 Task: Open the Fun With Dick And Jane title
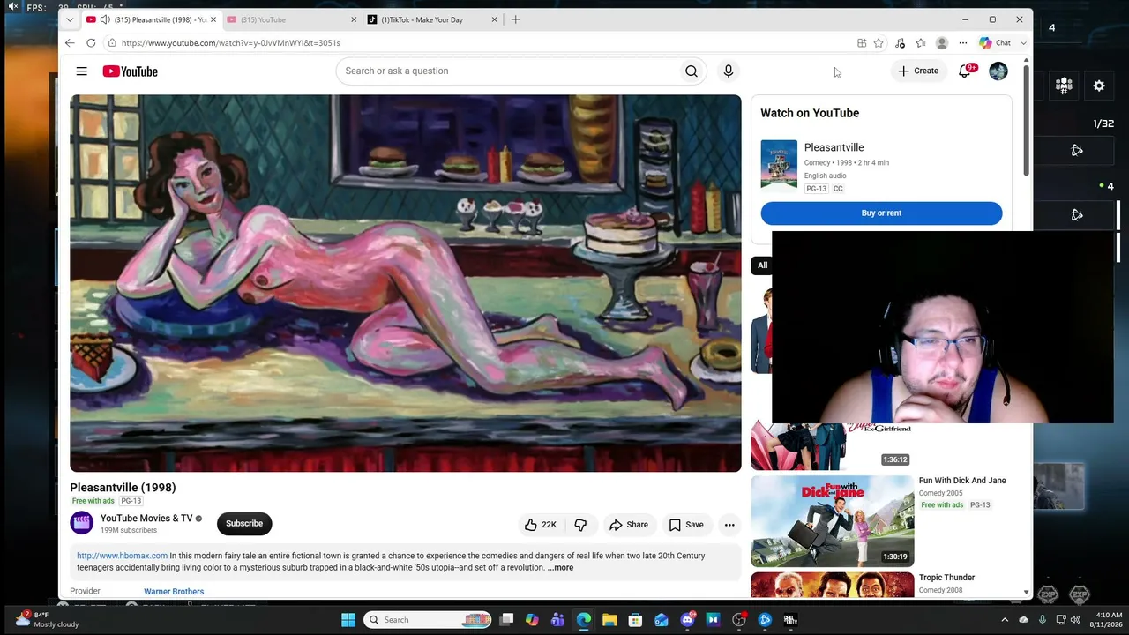click(962, 481)
